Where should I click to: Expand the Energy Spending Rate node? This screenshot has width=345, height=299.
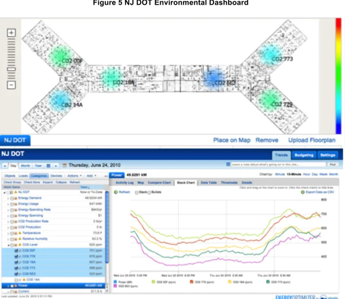pyautogui.click(x=8, y=210)
